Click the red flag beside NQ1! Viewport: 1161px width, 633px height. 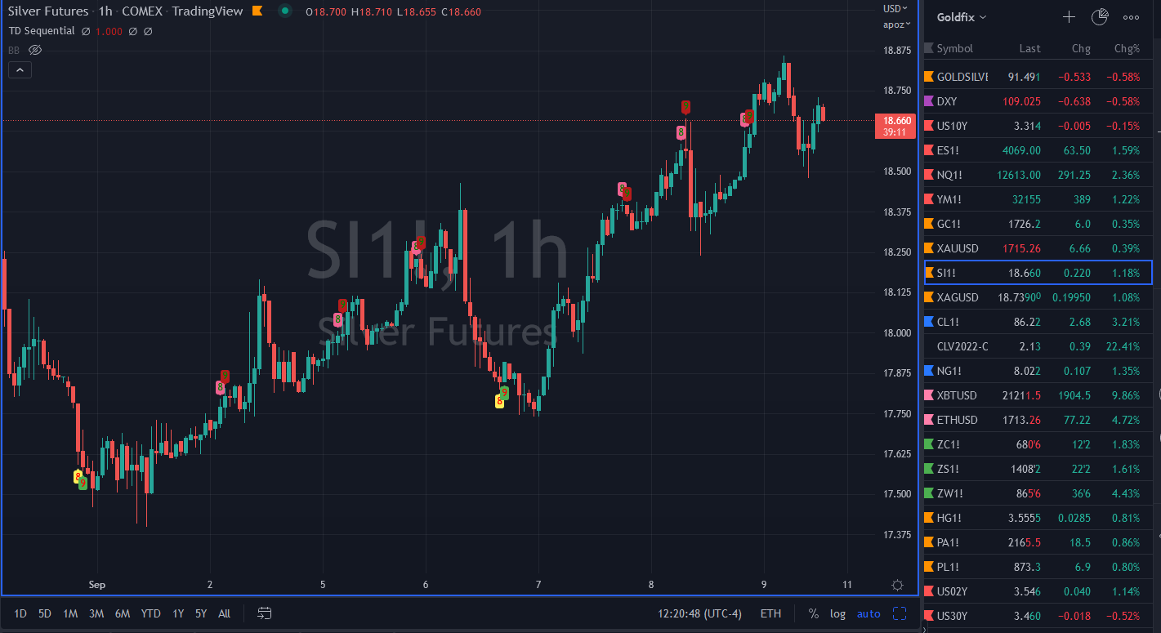[x=928, y=175]
